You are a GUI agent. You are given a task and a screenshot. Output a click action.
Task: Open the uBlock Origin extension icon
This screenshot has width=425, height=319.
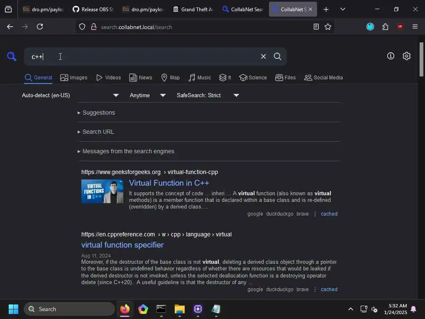pos(400,27)
